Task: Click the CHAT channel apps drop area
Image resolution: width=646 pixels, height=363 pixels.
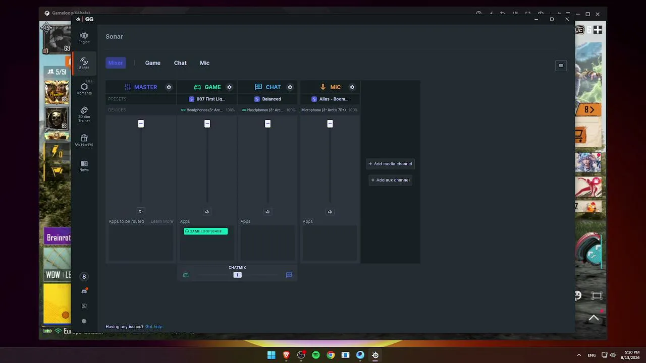Action: click(x=267, y=244)
